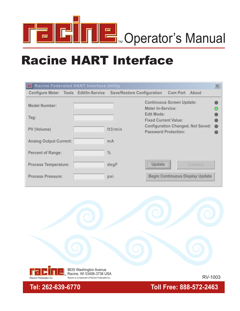Click Begin Continuous Display Update button

pyautogui.click(x=180, y=177)
